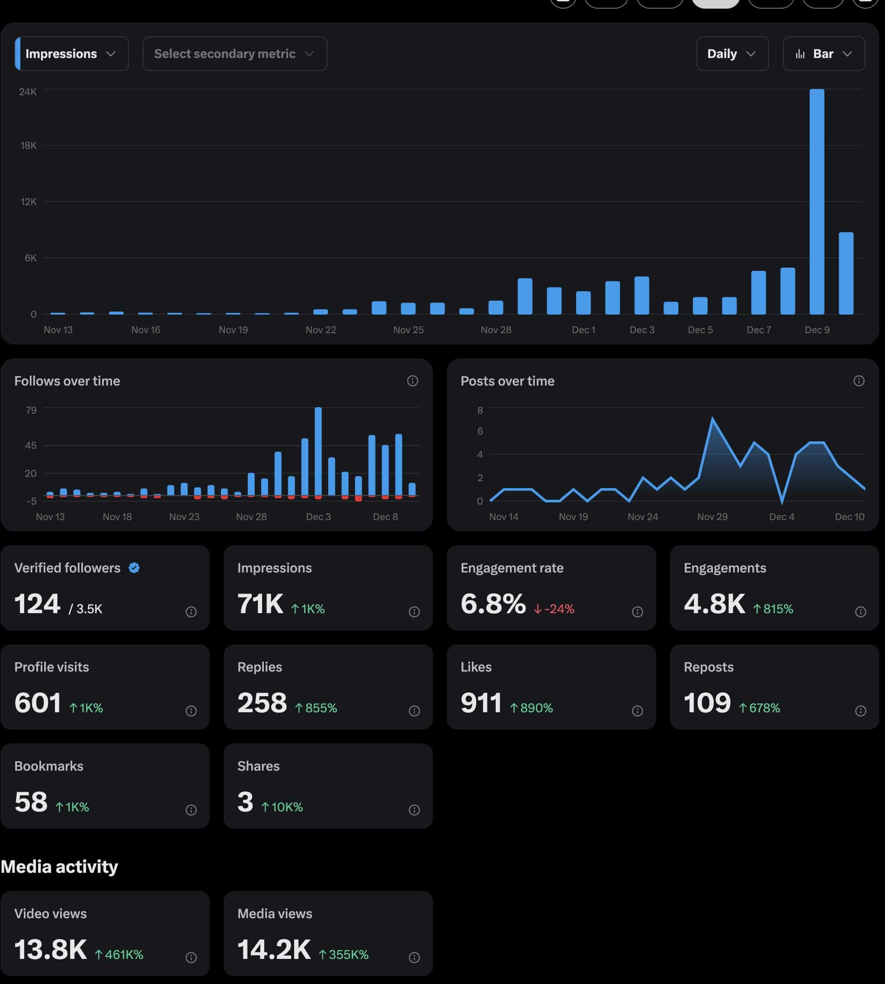Click the Nov 13 label on impressions axis
885x984 pixels.
click(x=58, y=330)
